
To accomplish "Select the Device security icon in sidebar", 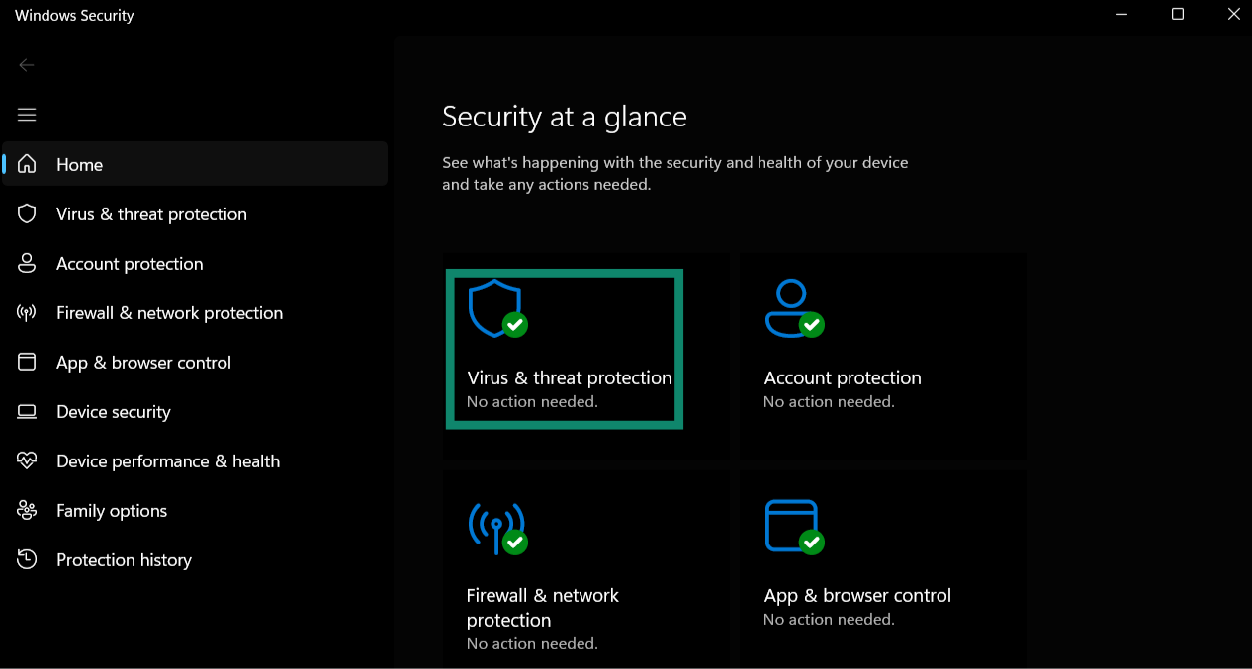I will [x=26, y=411].
